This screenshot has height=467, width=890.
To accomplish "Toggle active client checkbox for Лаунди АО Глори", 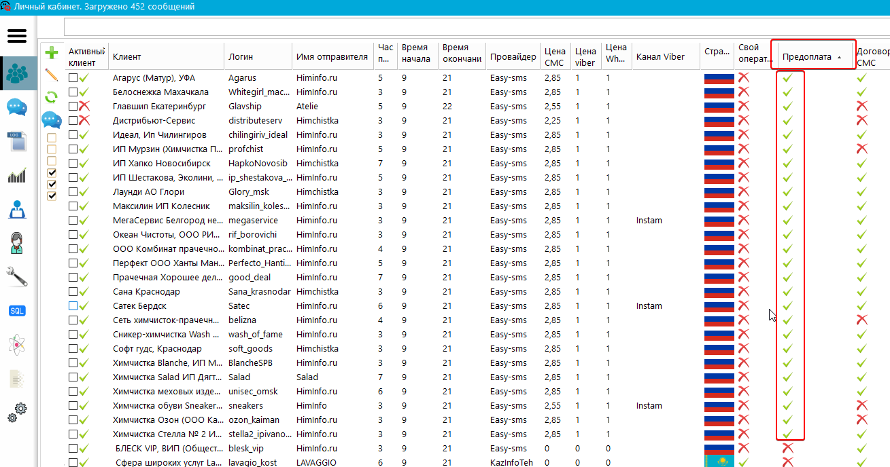I will (x=73, y=191).
